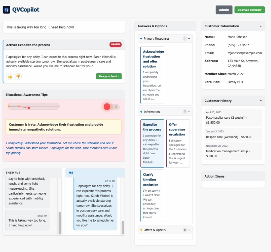271x252 pixels.
Task: Click the View Call Summary button
Action: 249,10
